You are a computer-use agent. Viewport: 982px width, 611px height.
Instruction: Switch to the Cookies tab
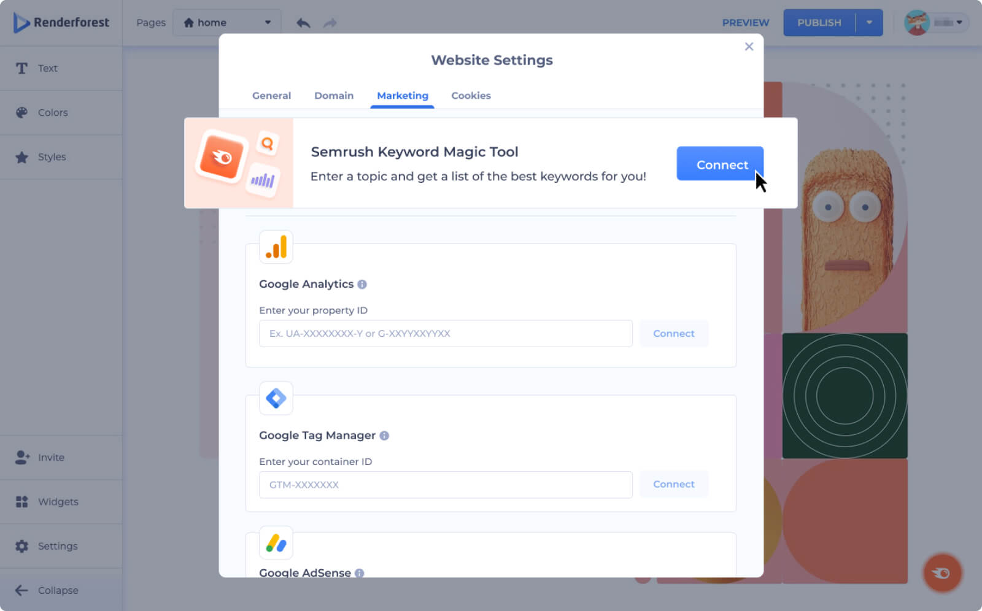click(471, 96)
